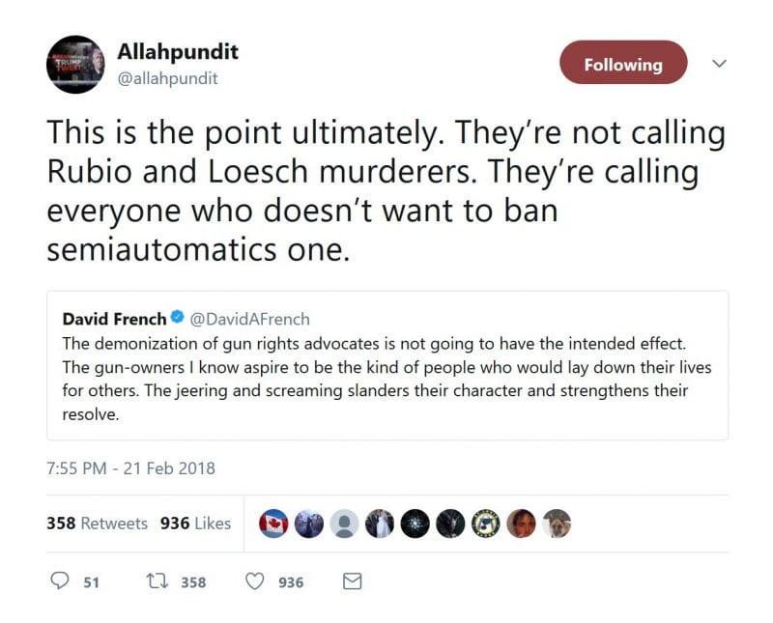
Task: Click the gray default silhouette avatar
Action: click(x=345, y=524)
